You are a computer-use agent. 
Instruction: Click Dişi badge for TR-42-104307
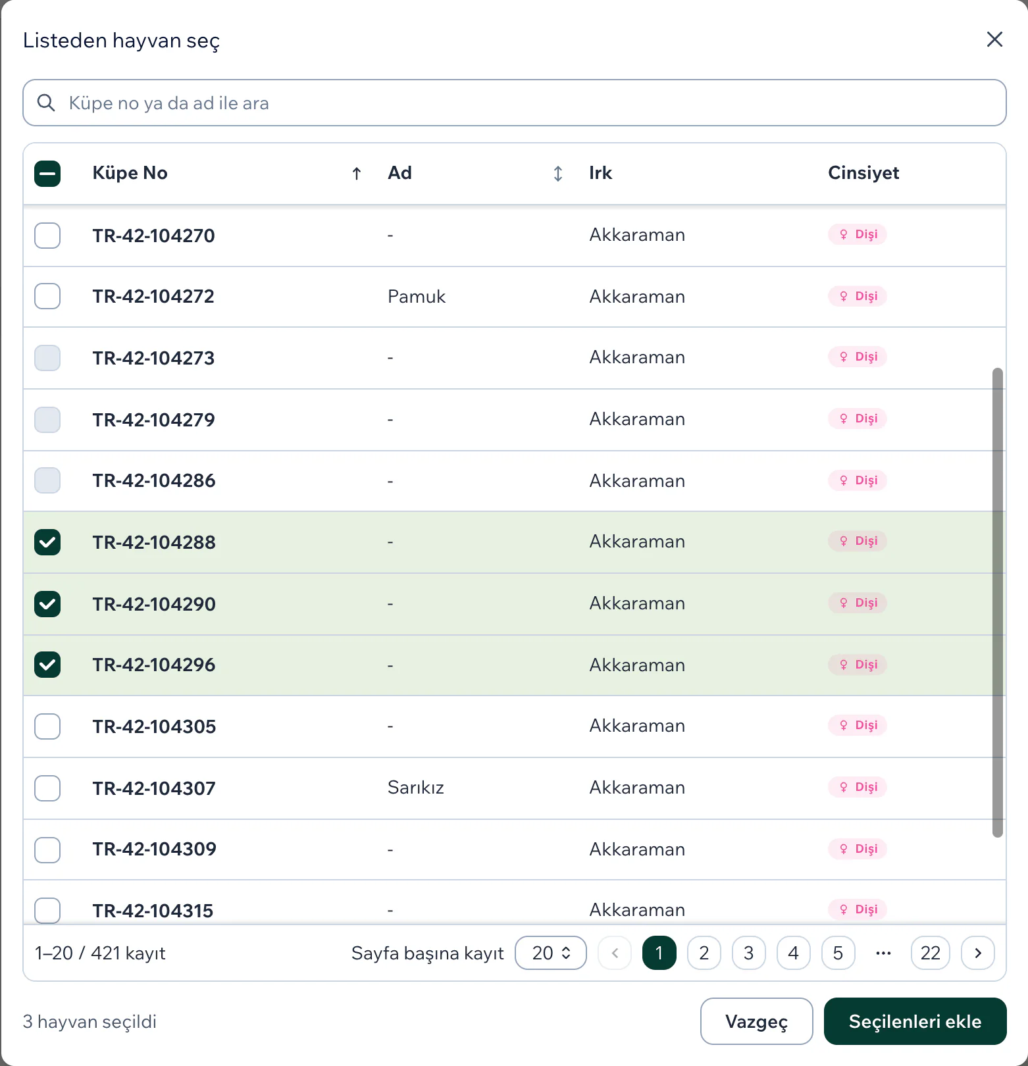pos(858,787)
